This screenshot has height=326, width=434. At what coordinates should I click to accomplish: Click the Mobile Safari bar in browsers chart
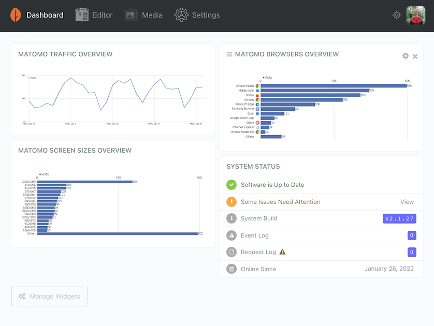click(315, 91)
